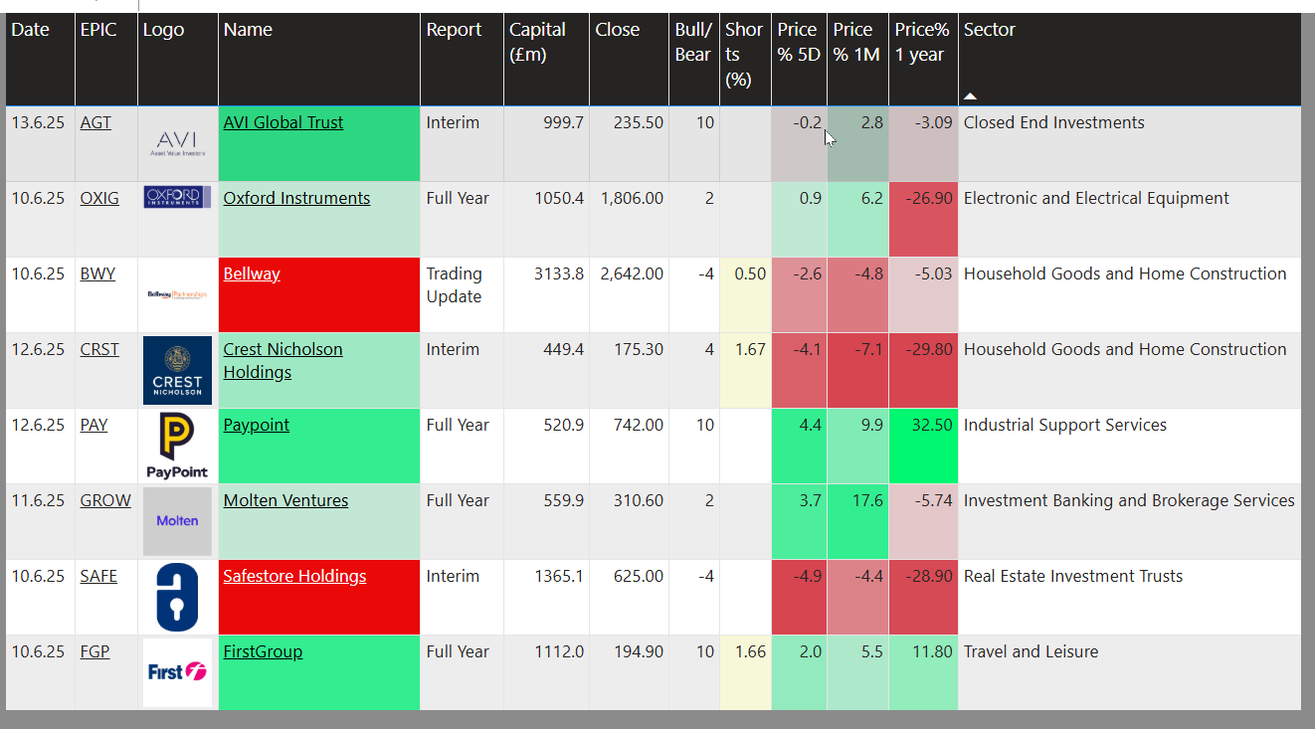
Task: Click the Molten logo
Action: click(177, 521)
